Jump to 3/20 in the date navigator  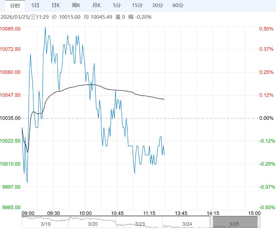pos(93,223)
